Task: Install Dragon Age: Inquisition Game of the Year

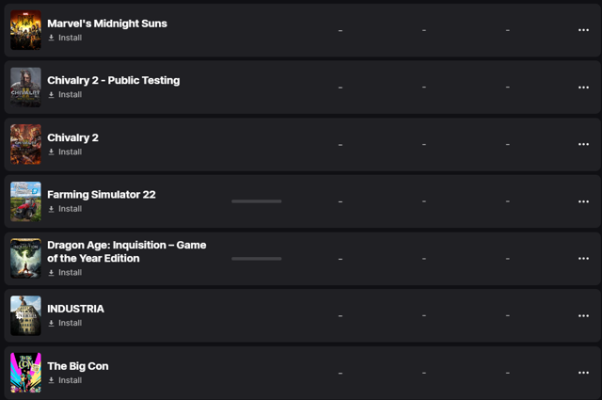Action: pyautogui.click(x=65, y=272)
